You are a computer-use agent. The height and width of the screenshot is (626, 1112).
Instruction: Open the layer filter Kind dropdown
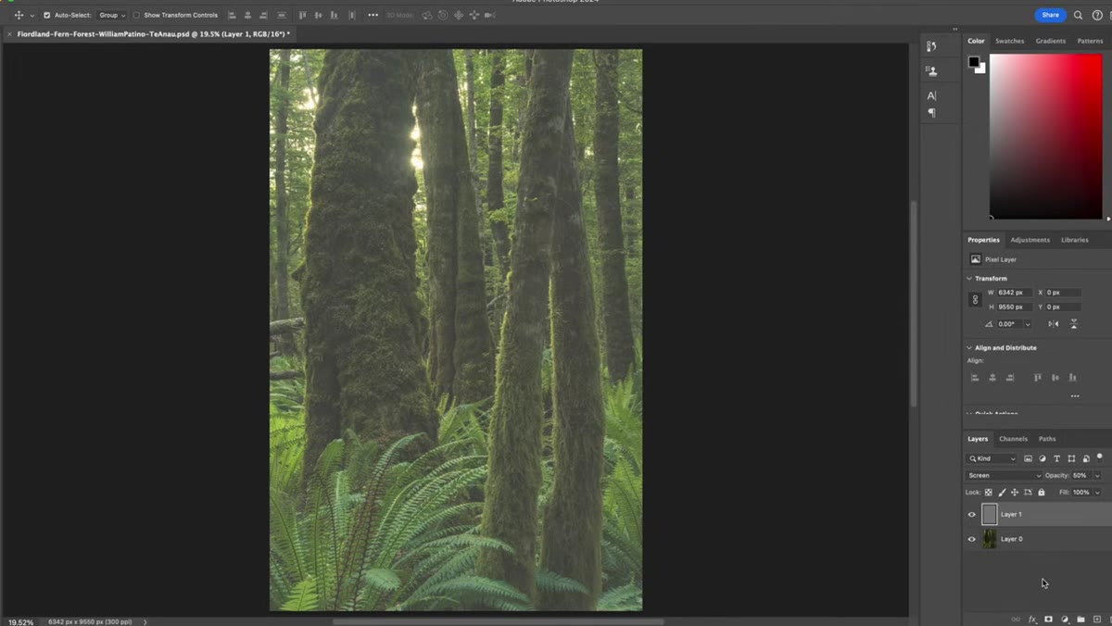[992, 458]
